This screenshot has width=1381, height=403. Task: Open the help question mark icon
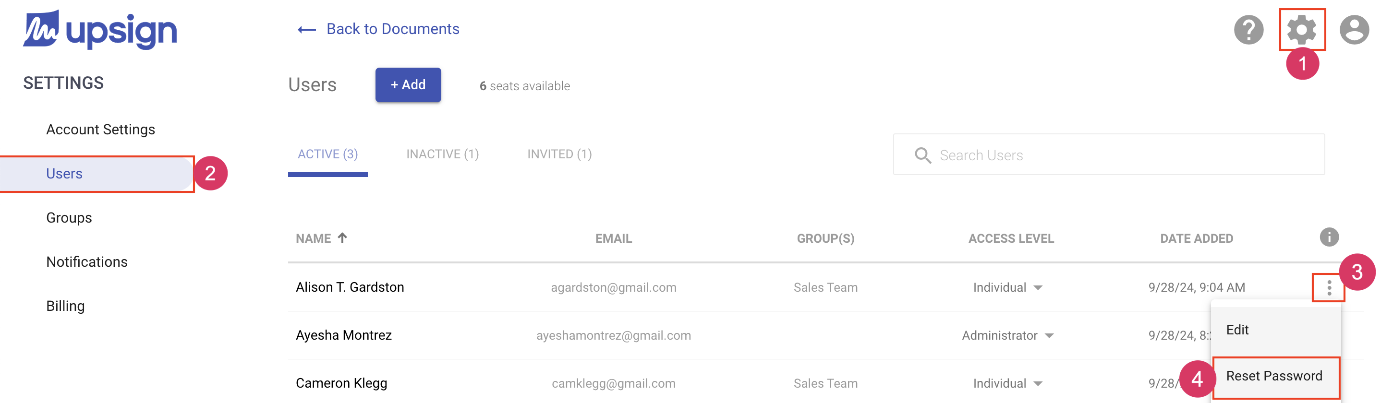click(1248, 30)
